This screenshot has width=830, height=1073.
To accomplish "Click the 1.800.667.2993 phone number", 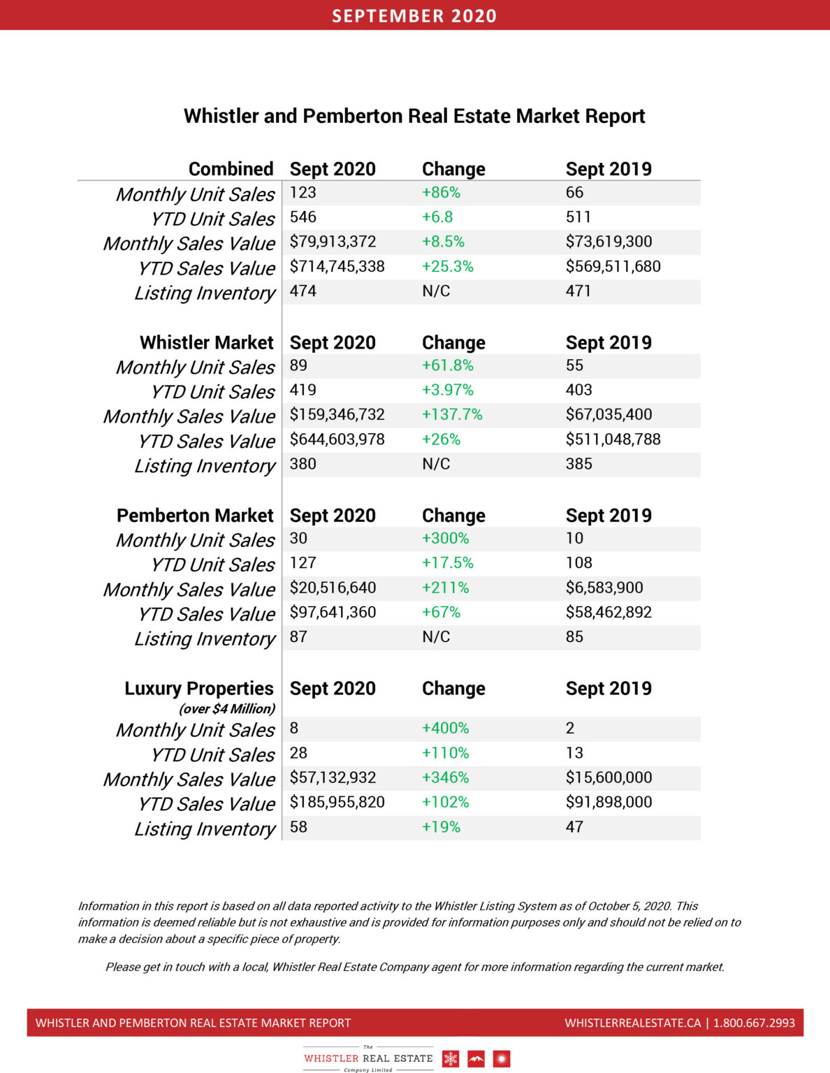I will [x=754, y=1023].
